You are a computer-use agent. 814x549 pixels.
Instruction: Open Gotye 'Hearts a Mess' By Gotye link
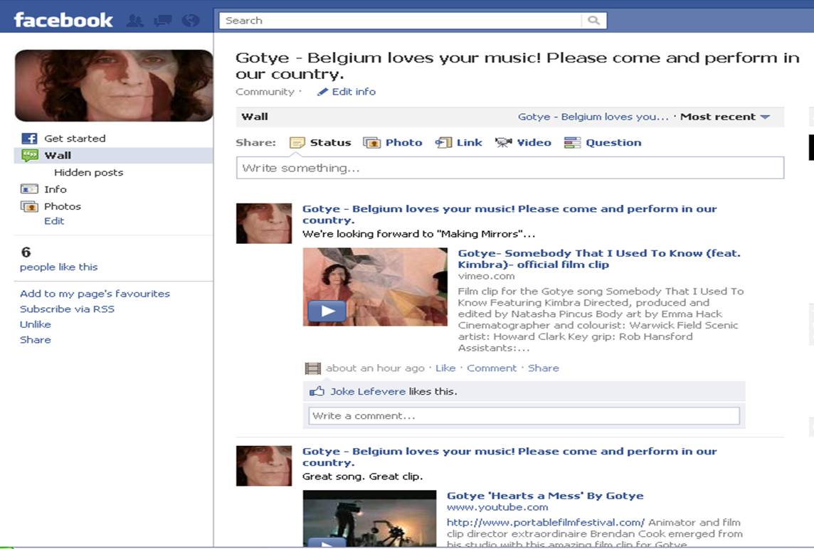pos(545,496)
